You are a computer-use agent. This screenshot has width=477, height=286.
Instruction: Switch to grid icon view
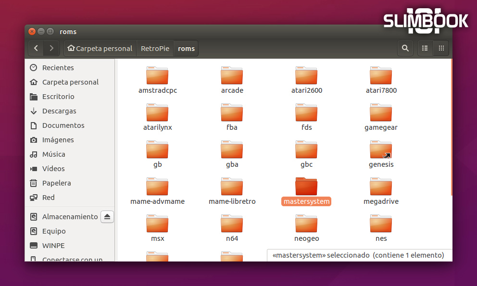point(441,48)
